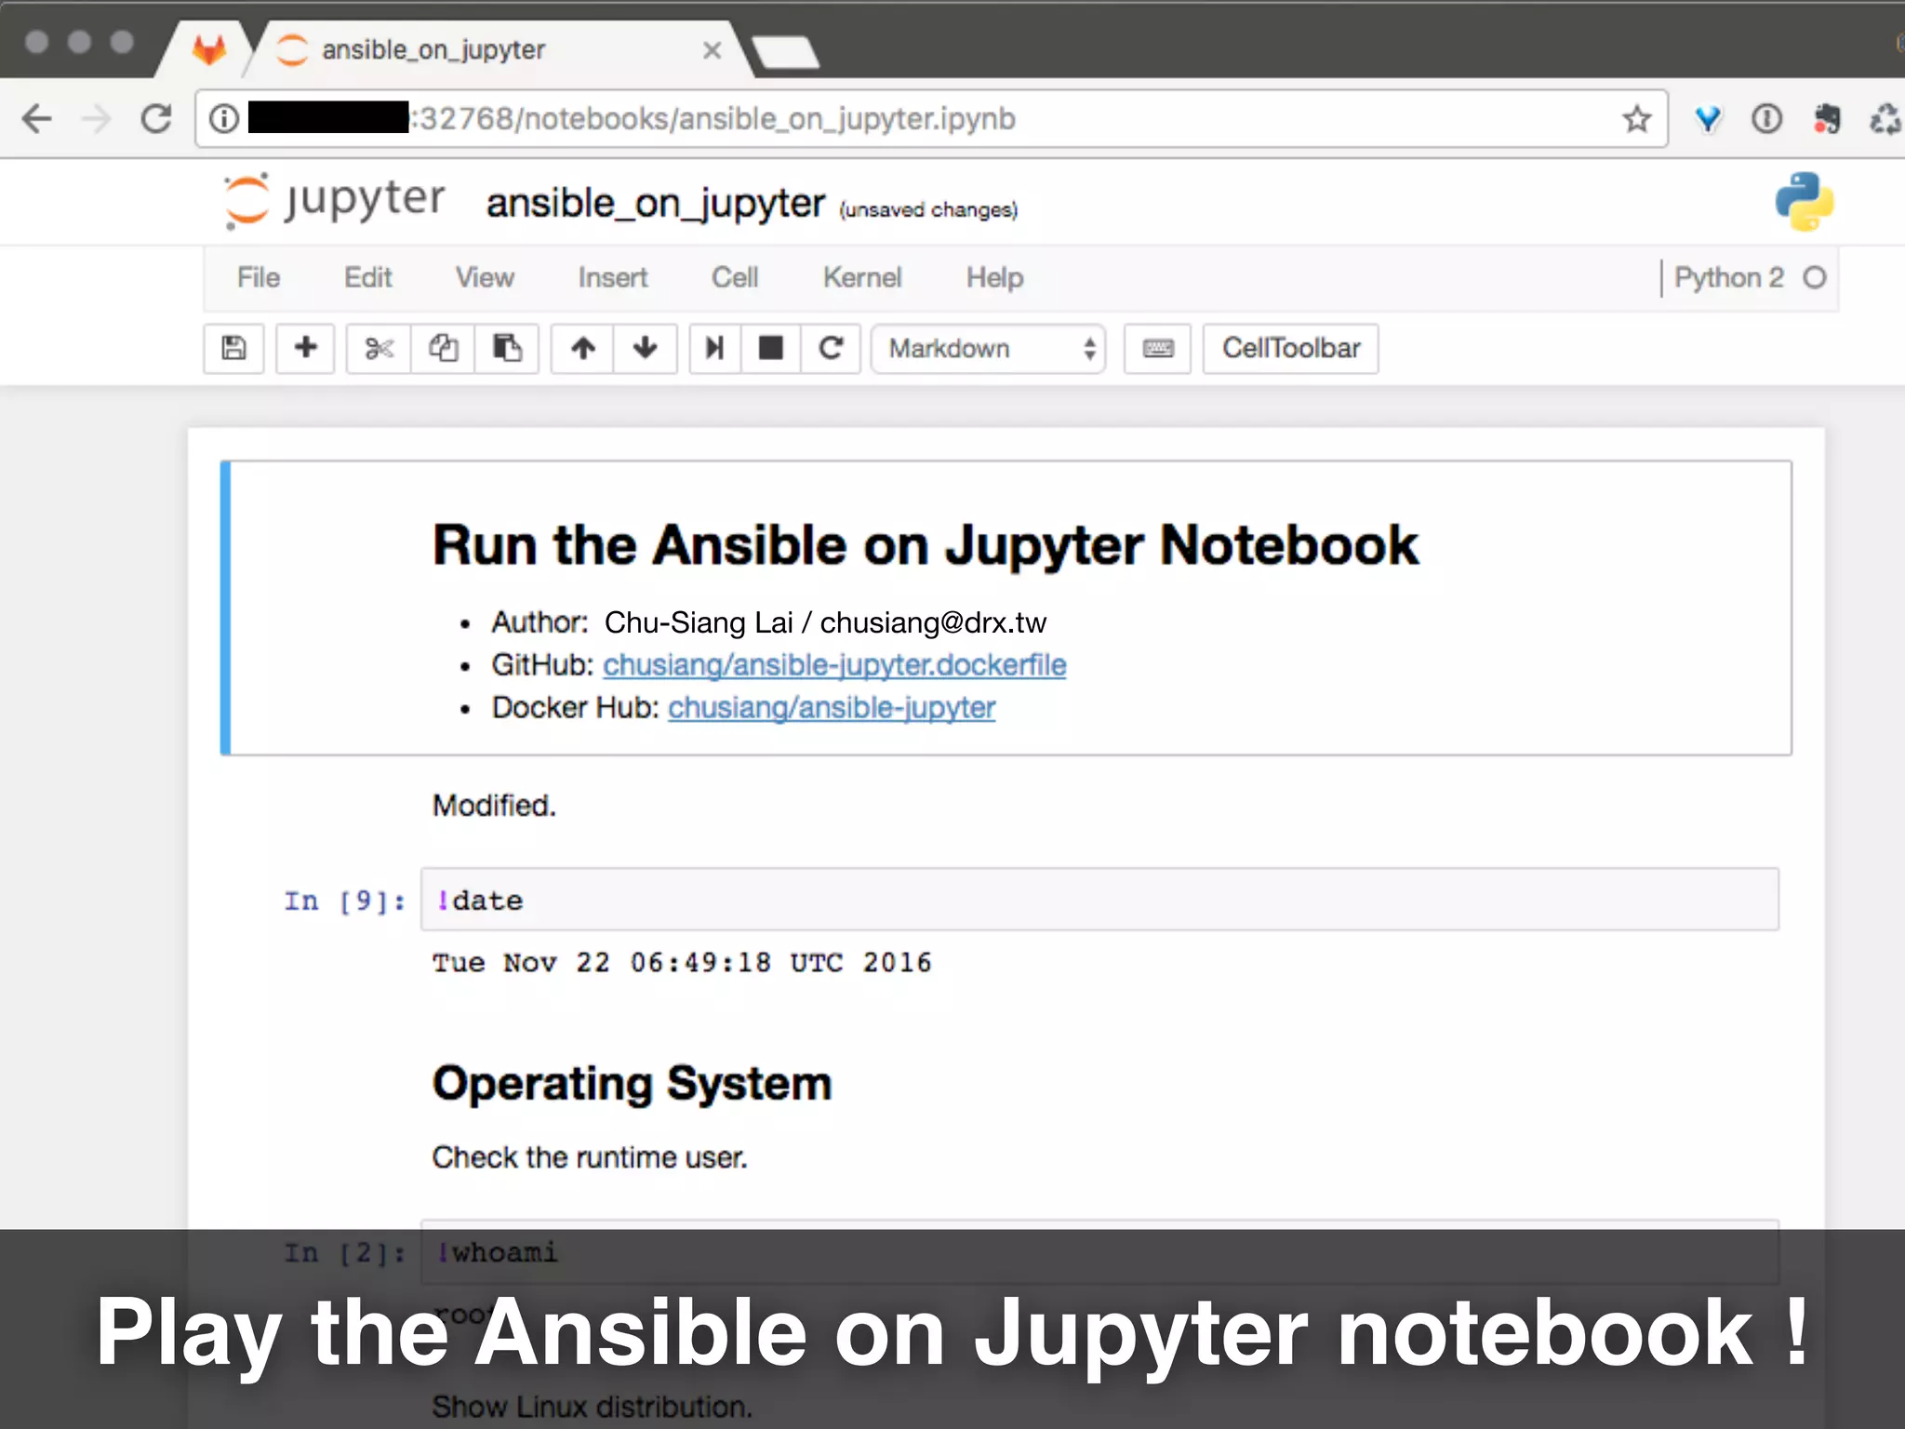Viewport: 1905px width, 1429px height.
Task: Open the Edit menu
Action: click(x=367, y=277)
